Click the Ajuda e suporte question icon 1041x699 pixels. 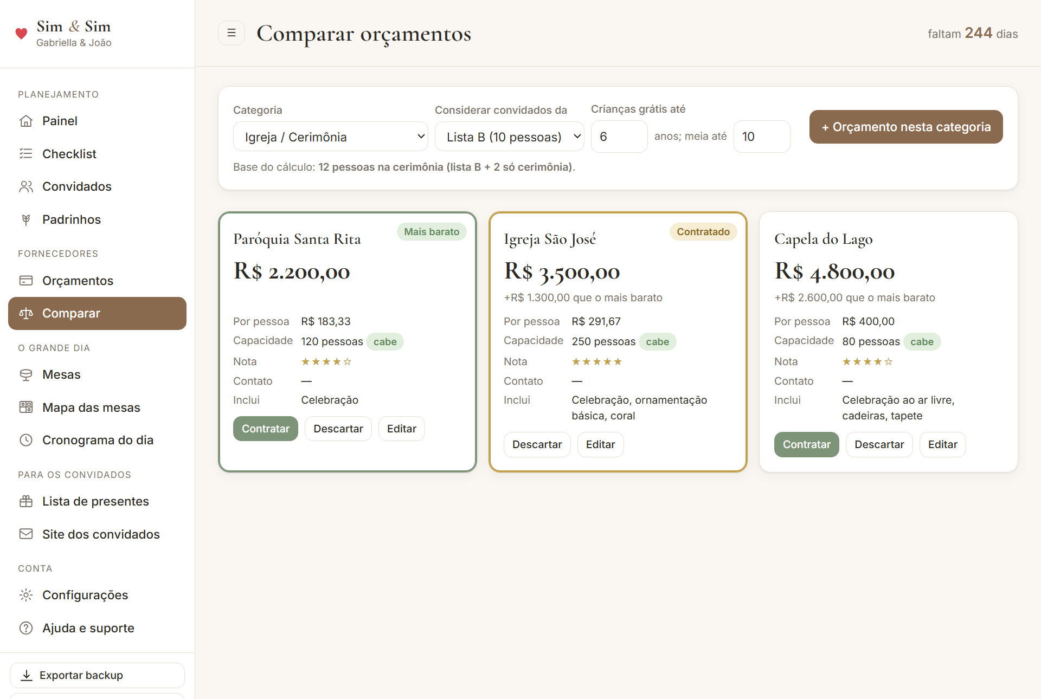pyautogui.click(x=26, y=628)
